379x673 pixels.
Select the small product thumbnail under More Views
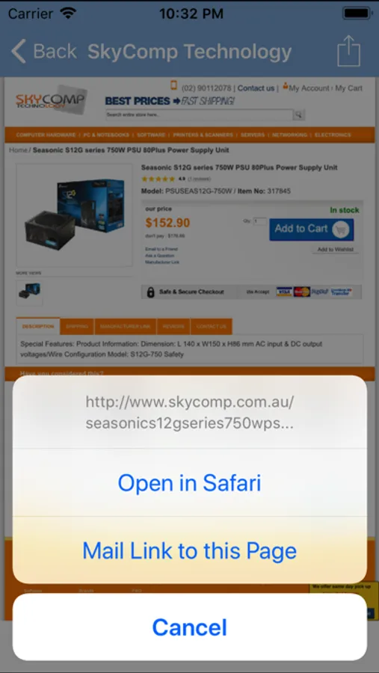pos(30,292)
